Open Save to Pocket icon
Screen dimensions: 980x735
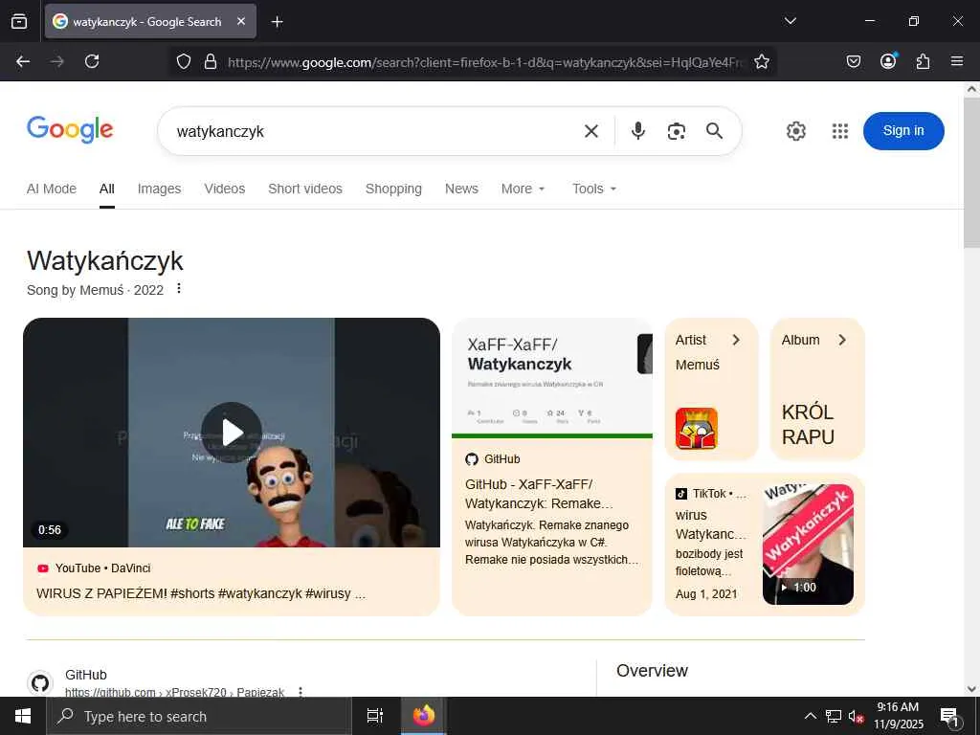[854, 61]
